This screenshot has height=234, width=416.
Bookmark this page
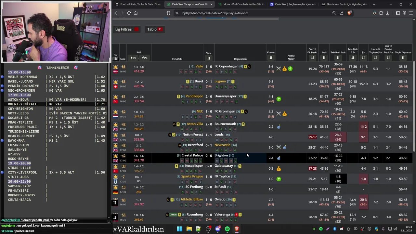[168, 13]
